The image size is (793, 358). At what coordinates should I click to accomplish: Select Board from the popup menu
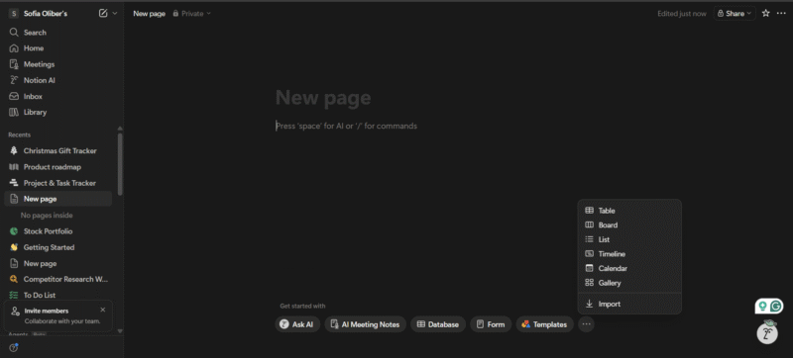pos(629,225)
